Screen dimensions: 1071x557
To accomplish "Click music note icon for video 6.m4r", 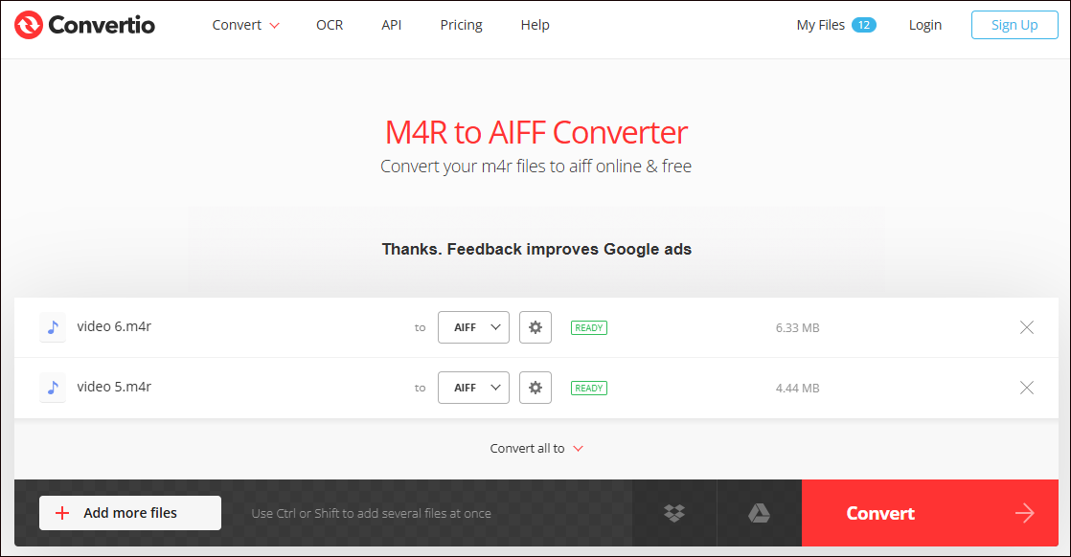I will [53, 327].
